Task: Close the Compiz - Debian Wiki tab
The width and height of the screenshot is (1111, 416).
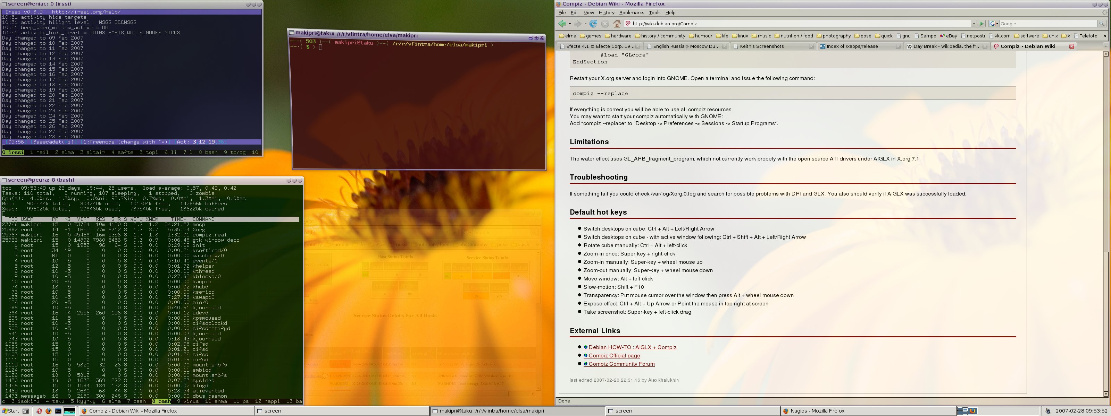Action: click(1072, 46)
